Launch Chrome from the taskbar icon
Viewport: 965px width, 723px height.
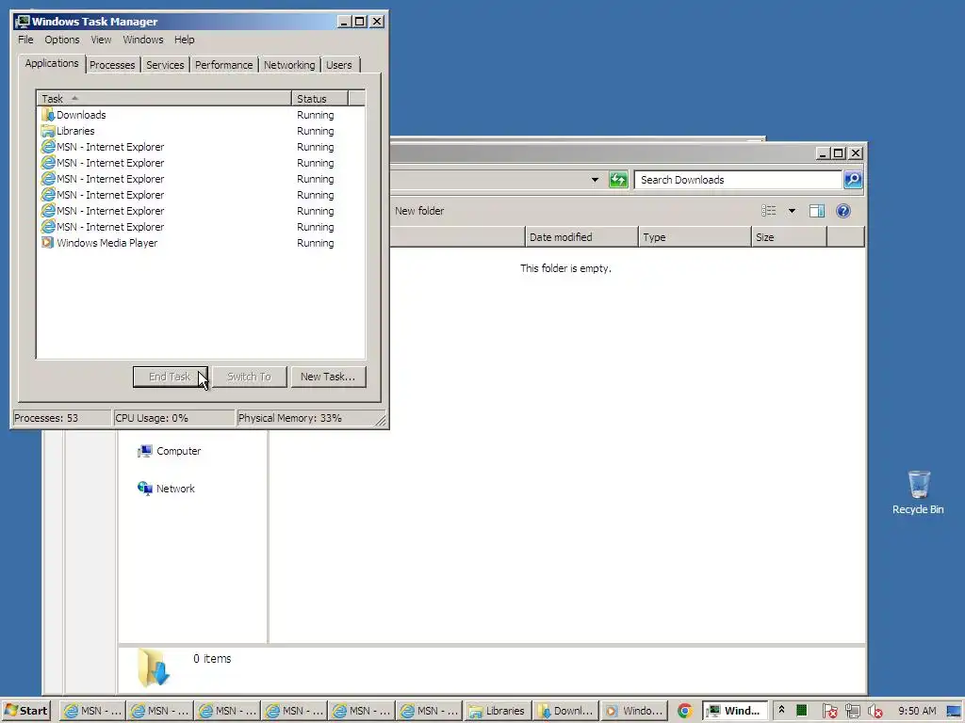(x=684, y=712)
